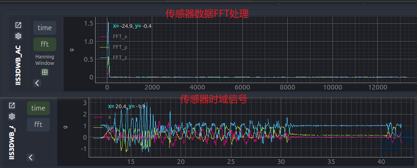The width and height of the screenshot is (417, 168).
Task: Toggle the yellow y legend trace in time plot
Action: click(102, 128)
